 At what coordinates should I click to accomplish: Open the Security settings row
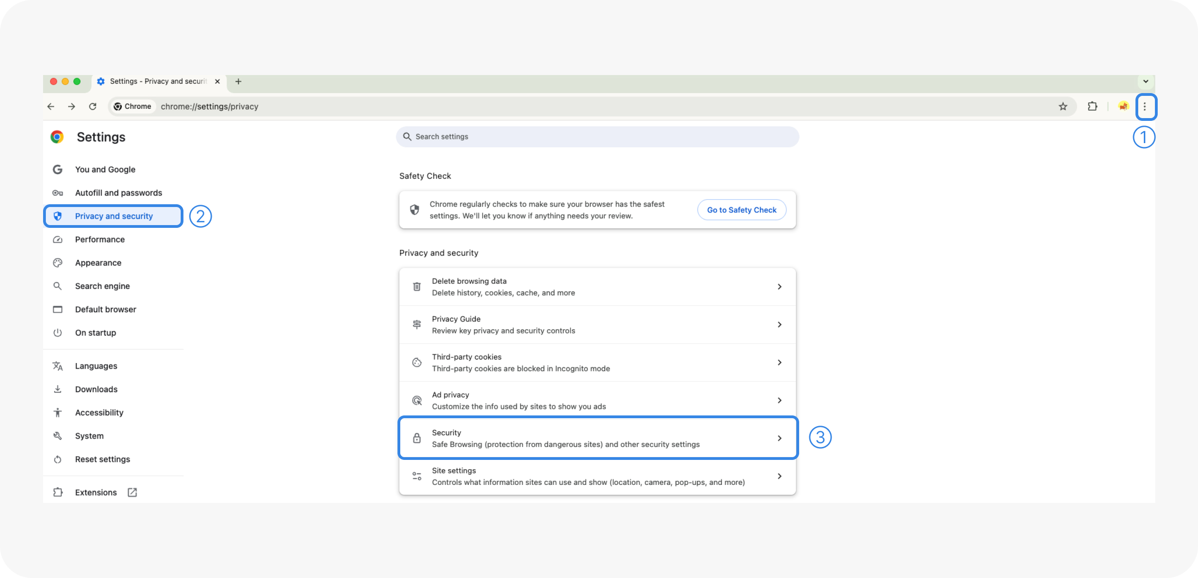(x=597, y=438)
